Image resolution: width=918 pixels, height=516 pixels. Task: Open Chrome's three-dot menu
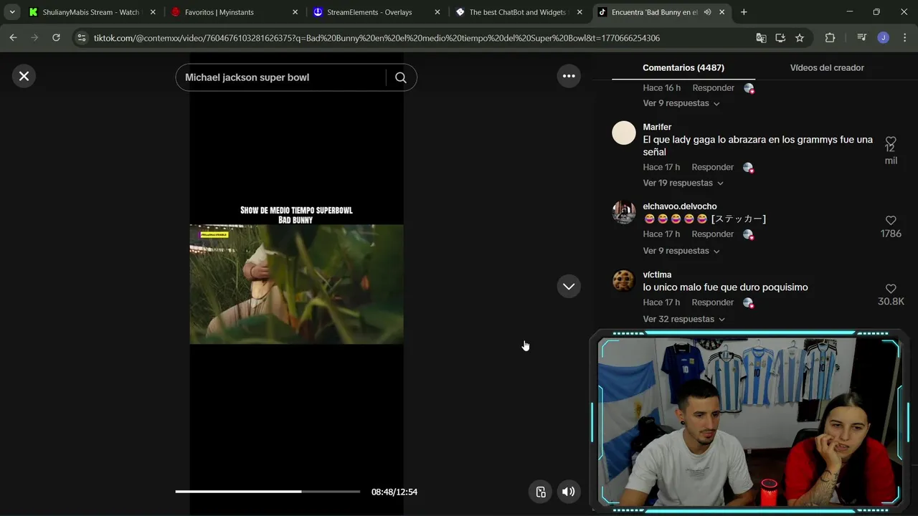tap(904, 38)
